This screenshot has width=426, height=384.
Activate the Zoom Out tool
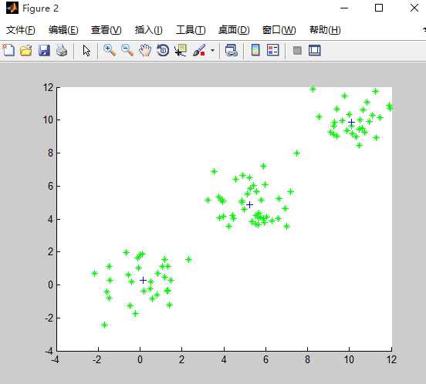(127, 50)
